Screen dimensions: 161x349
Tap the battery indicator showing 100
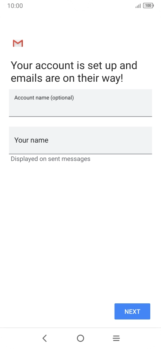(x=148, y=6)
